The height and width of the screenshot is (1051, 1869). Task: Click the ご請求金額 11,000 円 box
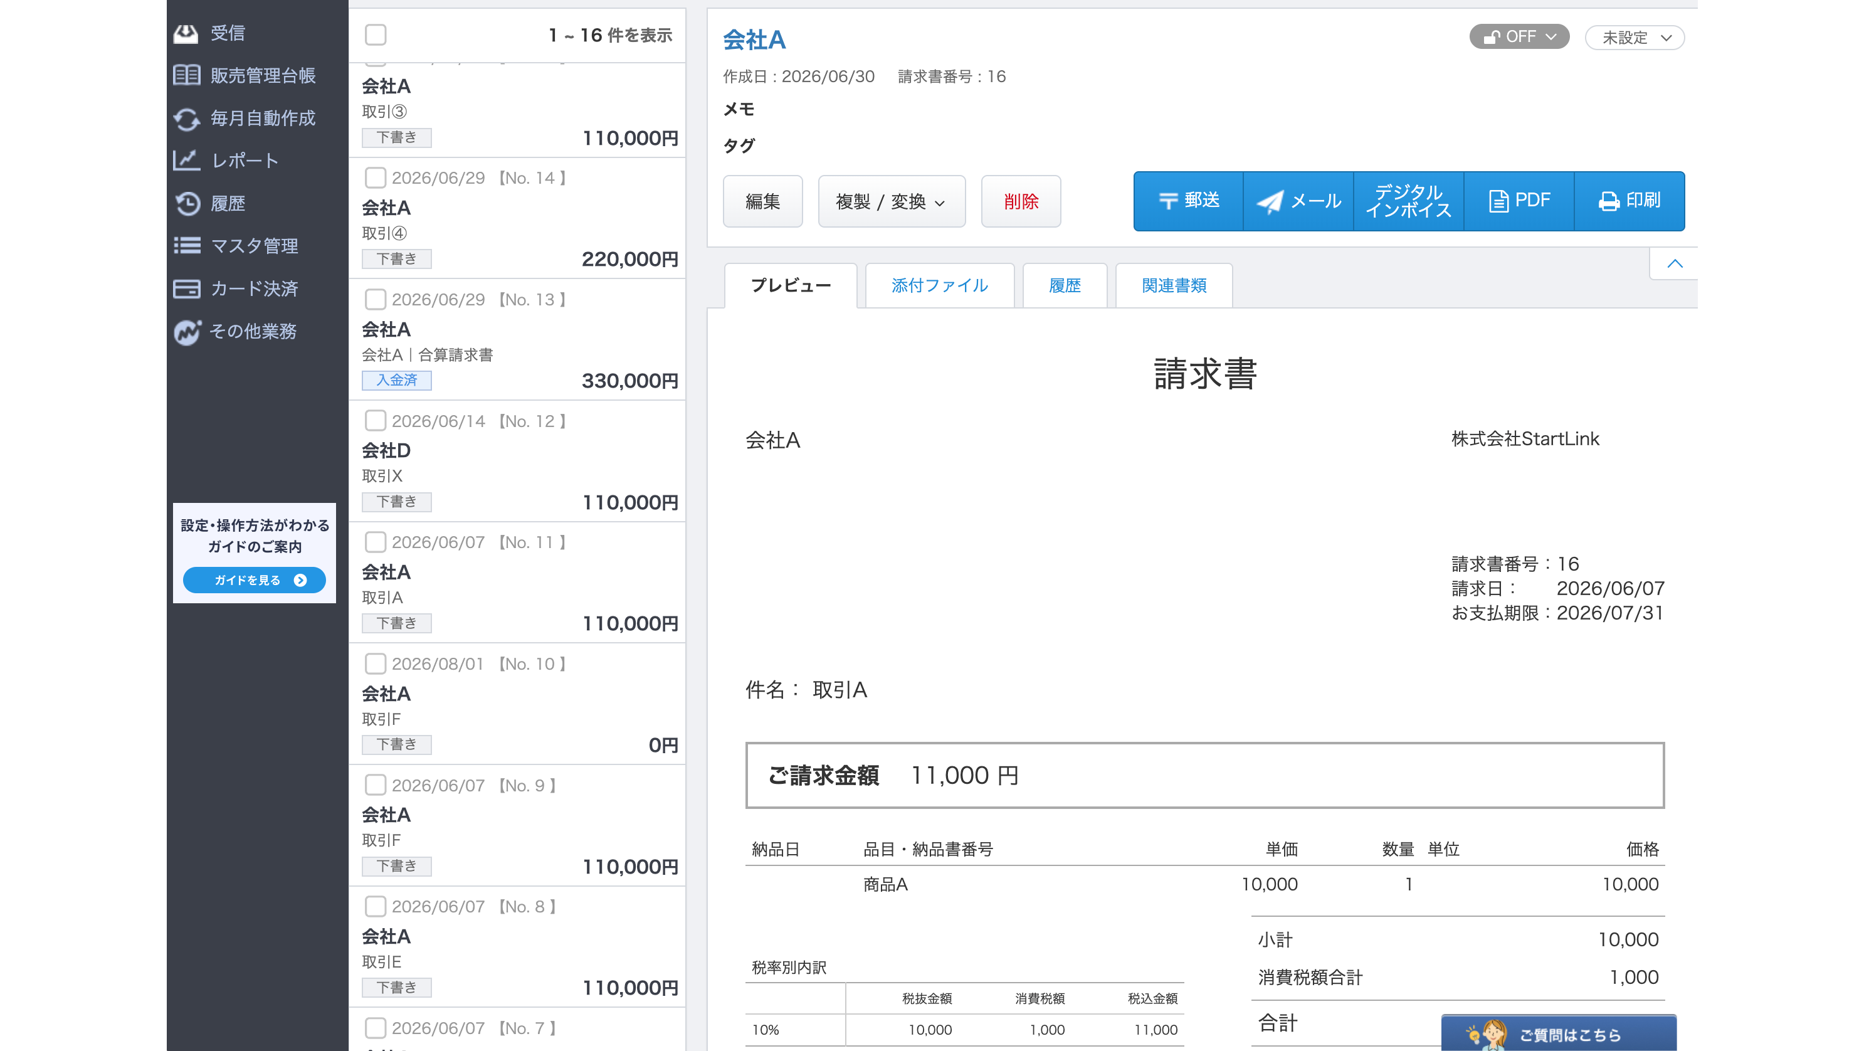tap(1204, 775)
